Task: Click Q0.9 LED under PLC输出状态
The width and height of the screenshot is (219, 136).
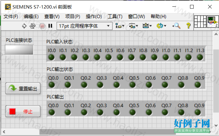Action: (198, 85)
